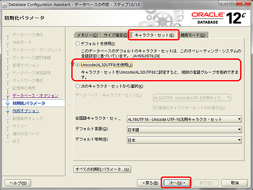Viewport: 253px width, 190px height.
Task: Switch to the サイズ指定 tab
Action: click(115, 35)
